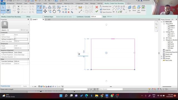Select the Mirror Draw Axis tool
This screenshot has width=178, height=100.
click(x=59, y=7)
